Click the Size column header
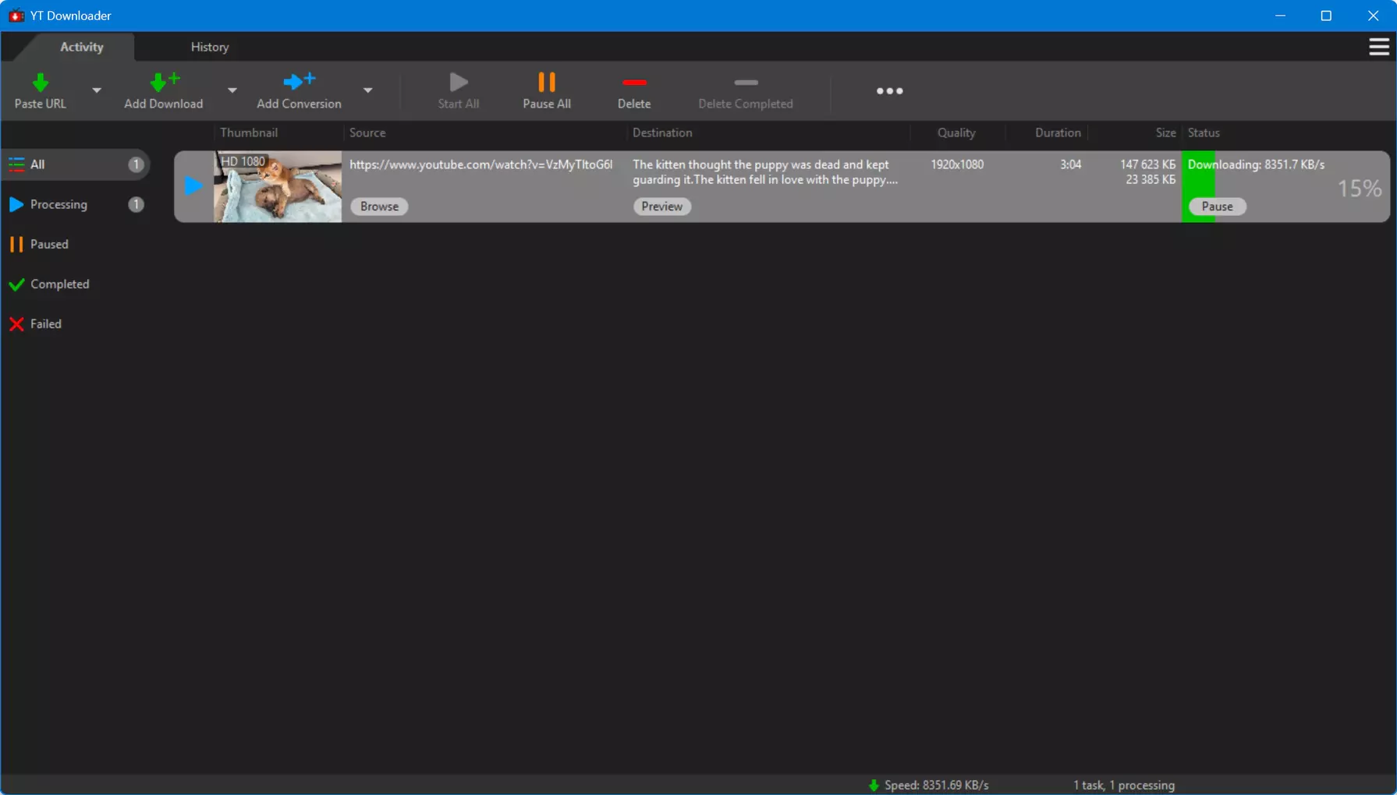 1165,132
